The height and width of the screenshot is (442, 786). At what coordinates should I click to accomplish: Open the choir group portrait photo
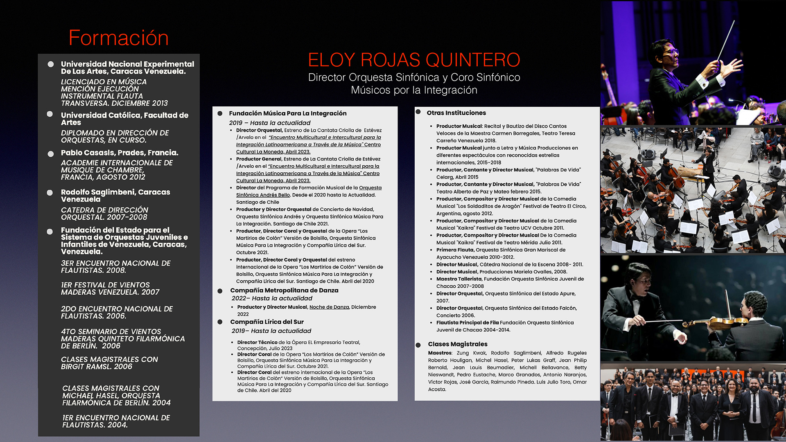coord(693,402)
